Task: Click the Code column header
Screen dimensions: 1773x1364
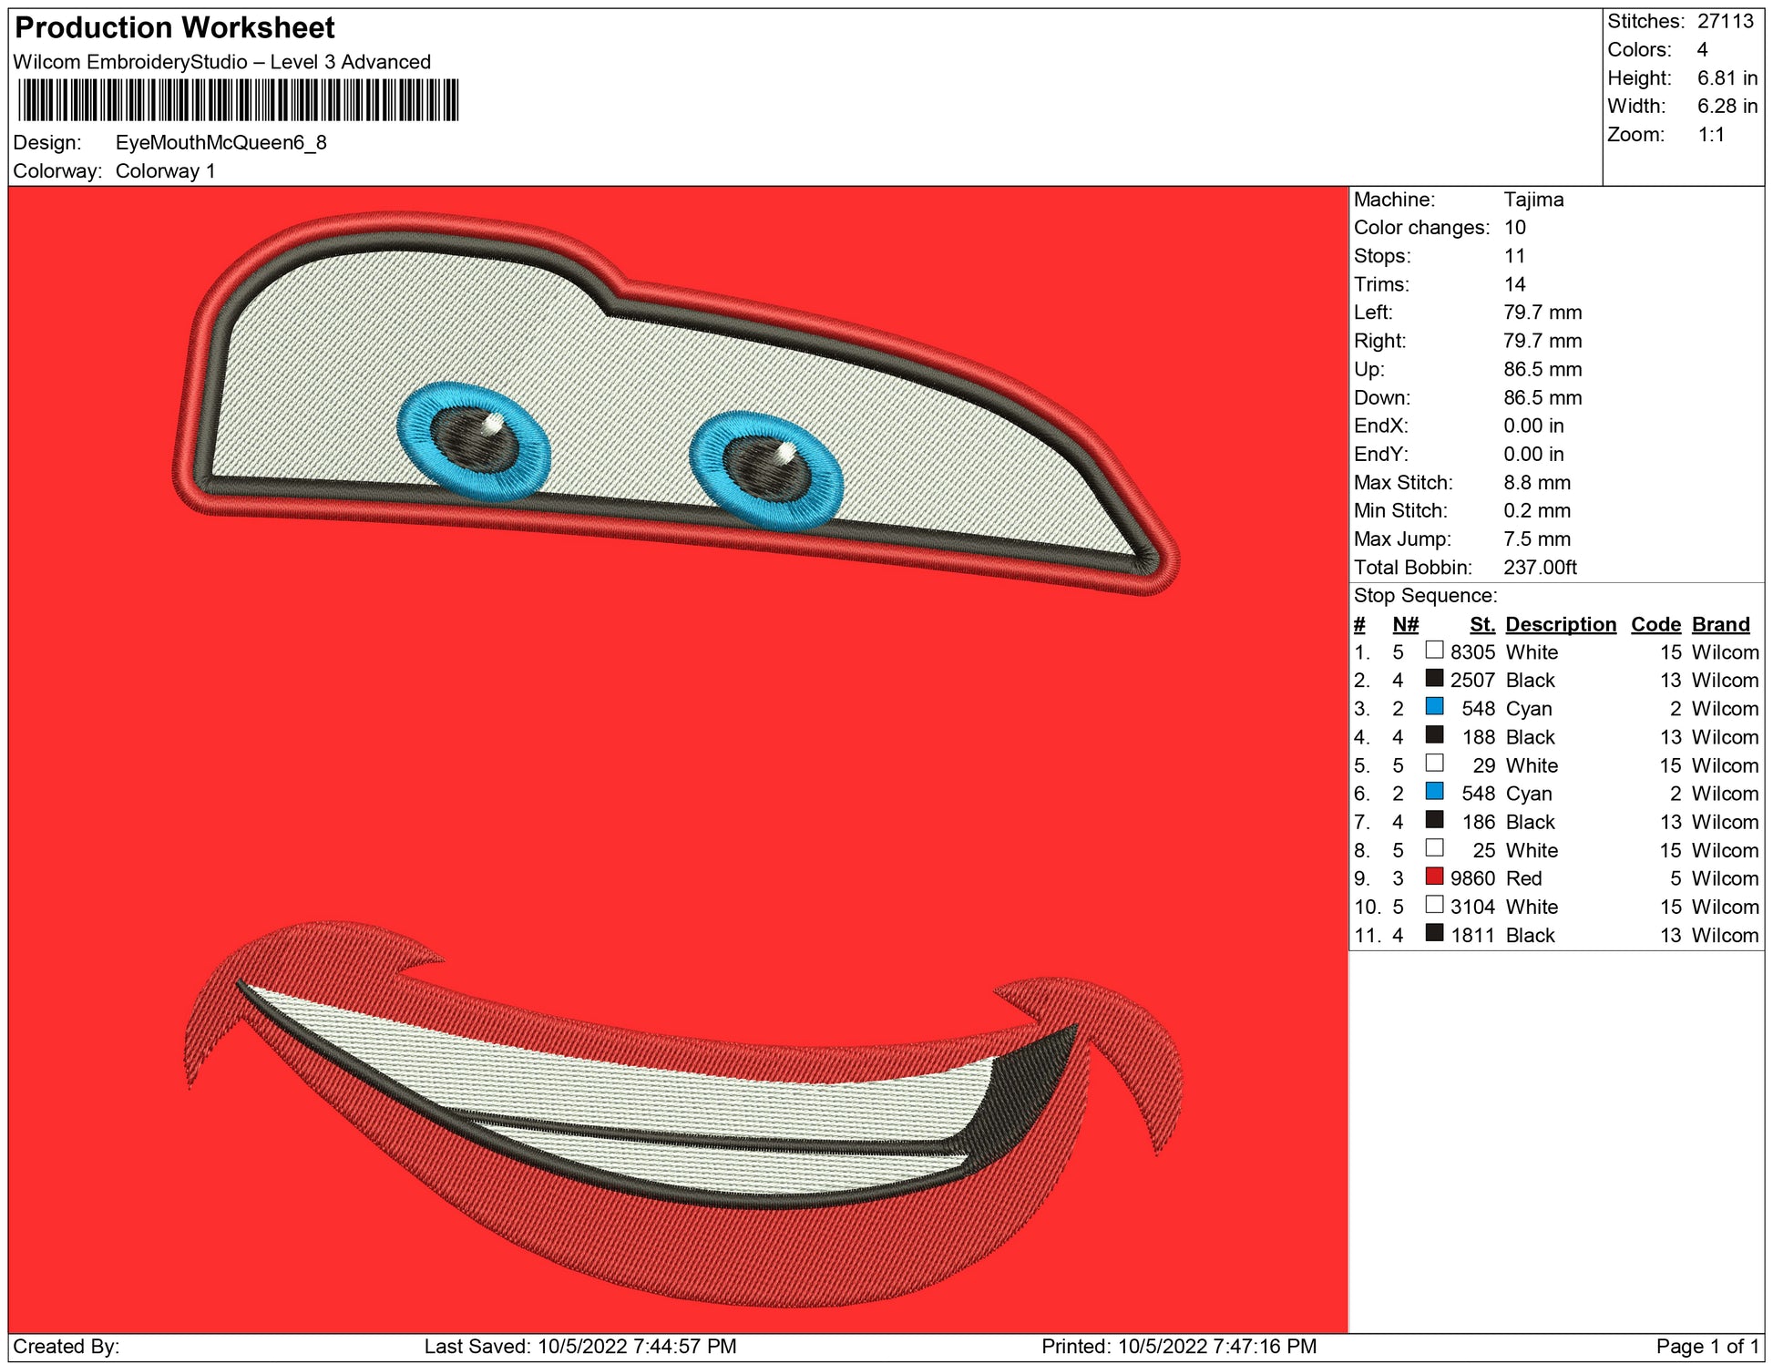Action: (1655, 624)
